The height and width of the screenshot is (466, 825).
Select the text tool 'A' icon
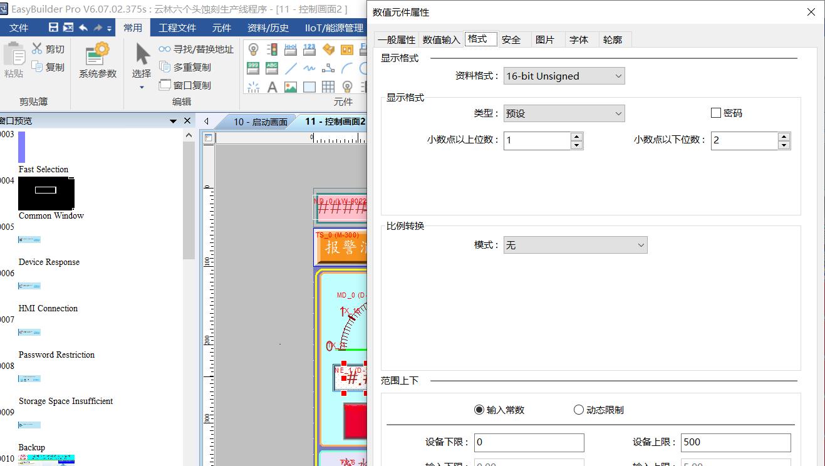[x=272, y=87]
